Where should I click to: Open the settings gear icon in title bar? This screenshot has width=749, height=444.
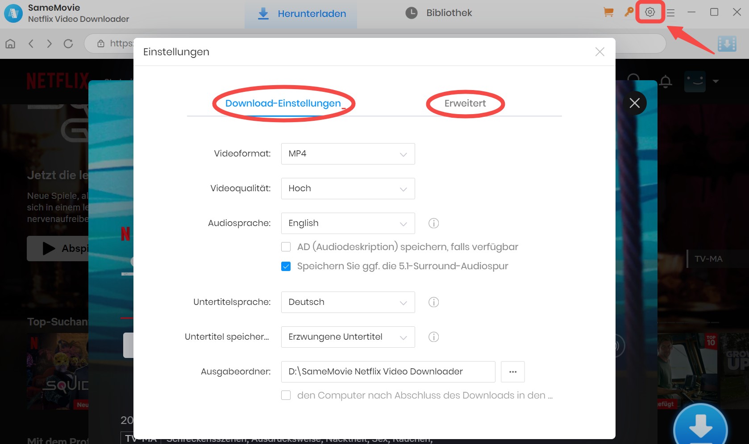coord(650,12)
